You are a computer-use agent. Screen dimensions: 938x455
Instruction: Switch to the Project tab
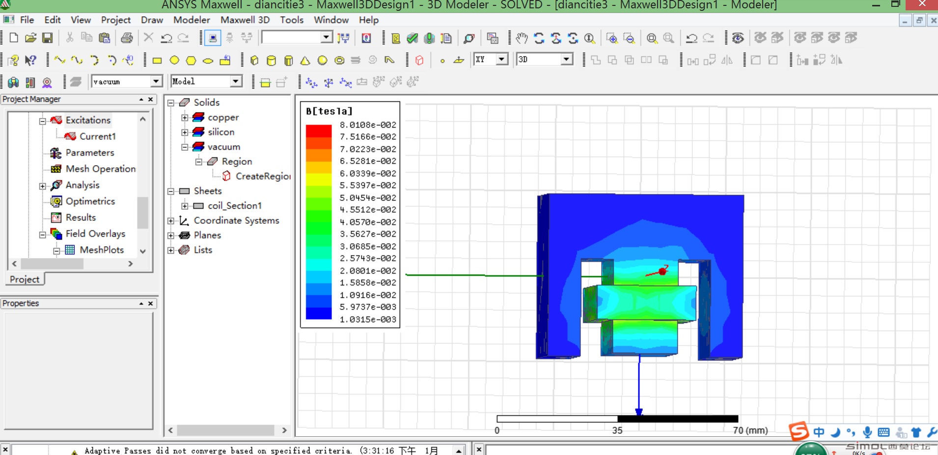(25, 279)
